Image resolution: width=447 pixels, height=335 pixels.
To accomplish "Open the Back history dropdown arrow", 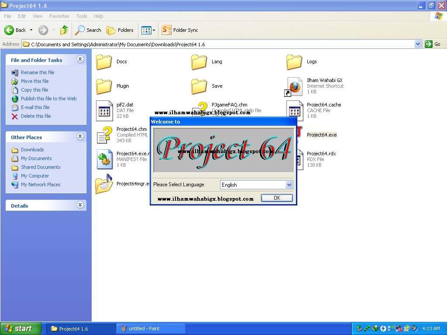I will point(31,30).
